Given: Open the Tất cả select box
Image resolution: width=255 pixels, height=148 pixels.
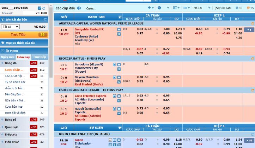Looking at the screenshot, I should [11, 27].
